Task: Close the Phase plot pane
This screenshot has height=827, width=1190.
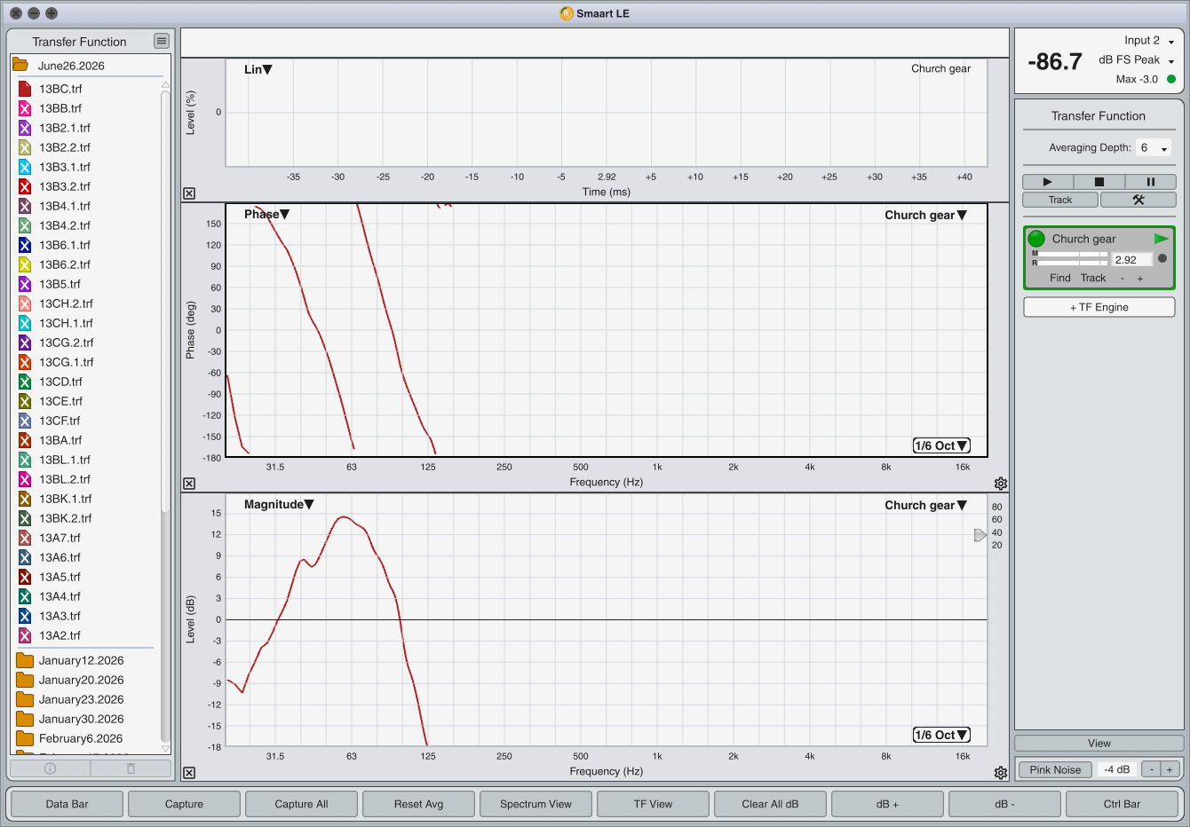Action: pyautogui.click(x=189, y=484)
